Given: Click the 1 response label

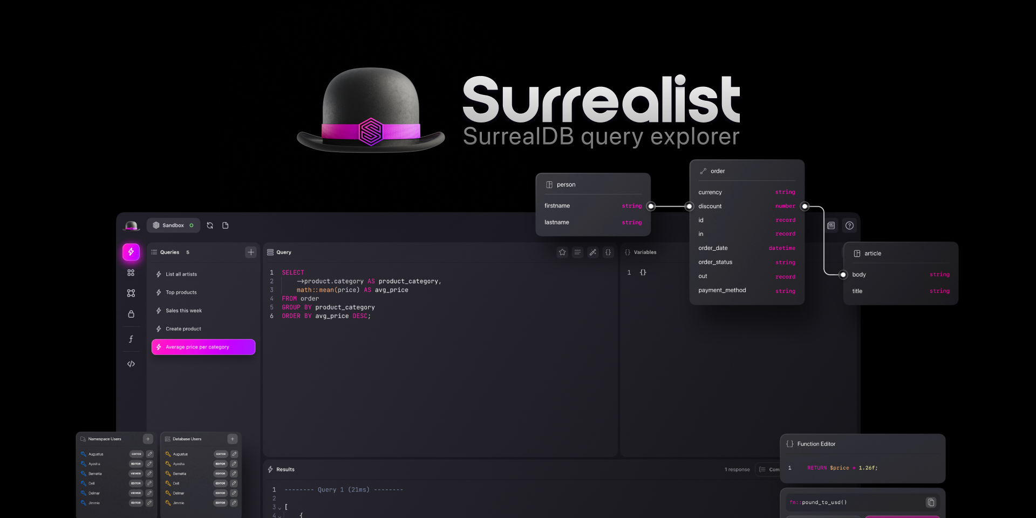Looking at the screenshot, I should (x=737, y=469).
